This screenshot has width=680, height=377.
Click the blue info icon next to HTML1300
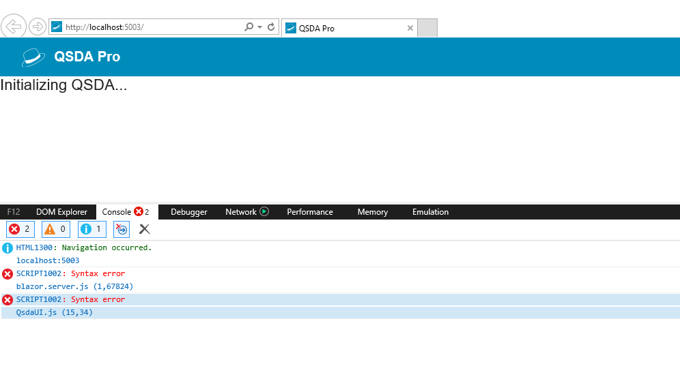tap(8, 248)
